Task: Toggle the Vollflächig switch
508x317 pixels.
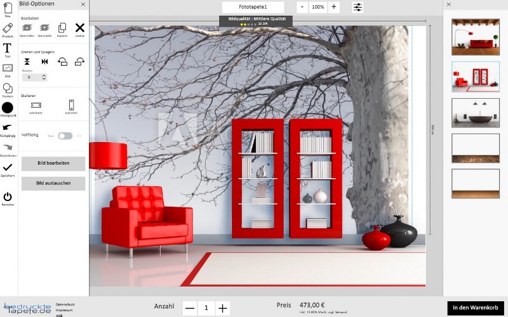Action: pyautogui.click(x=65, y=136)
